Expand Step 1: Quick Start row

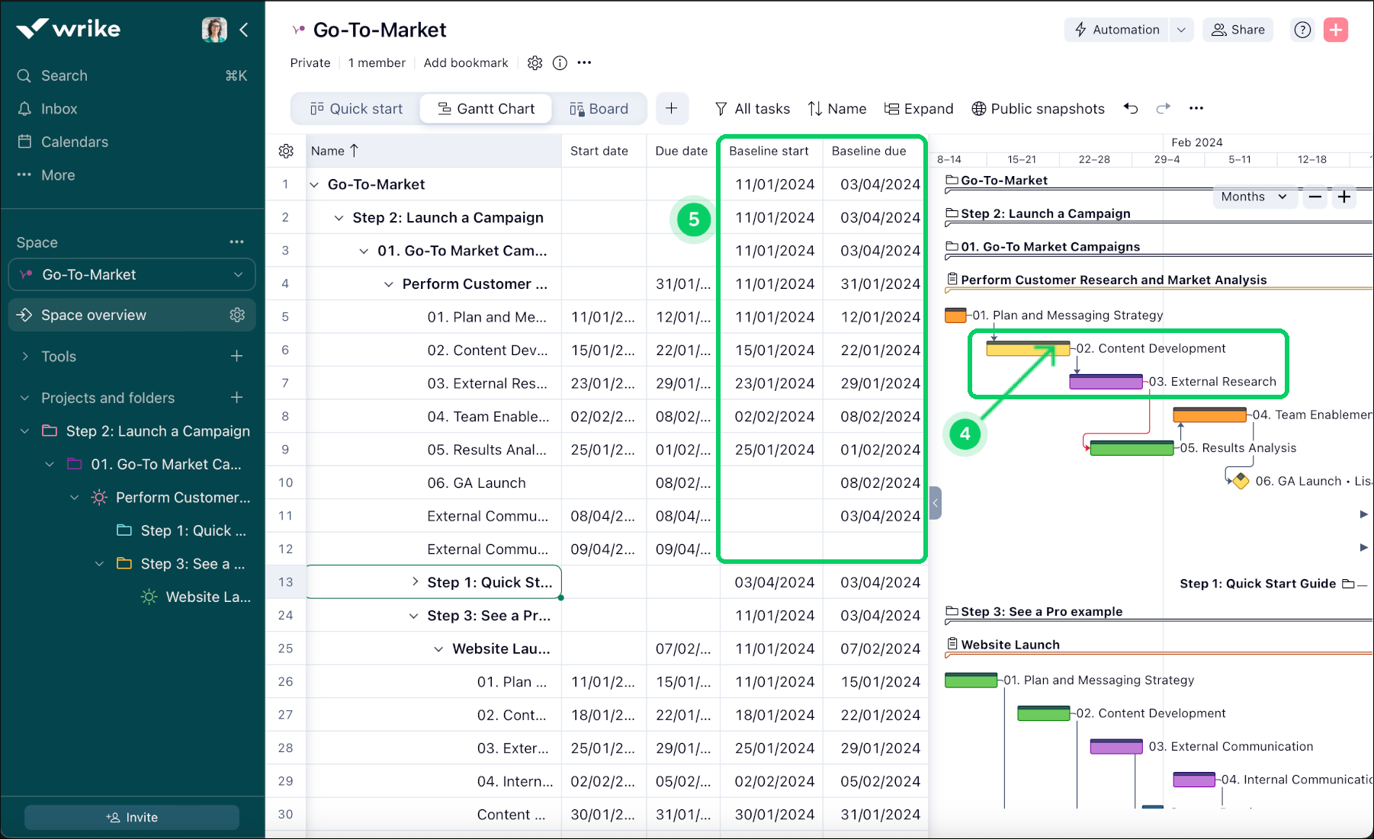(415, 582)
